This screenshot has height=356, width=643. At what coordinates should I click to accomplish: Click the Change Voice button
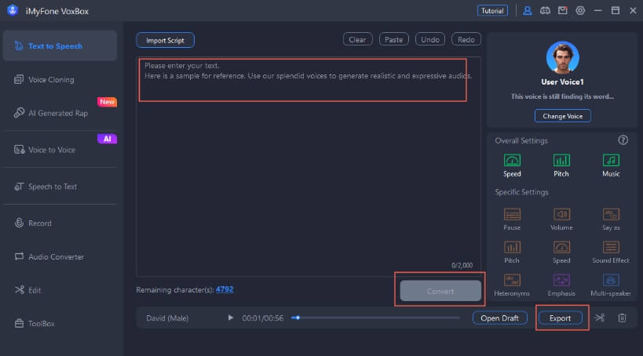[562, 116]
